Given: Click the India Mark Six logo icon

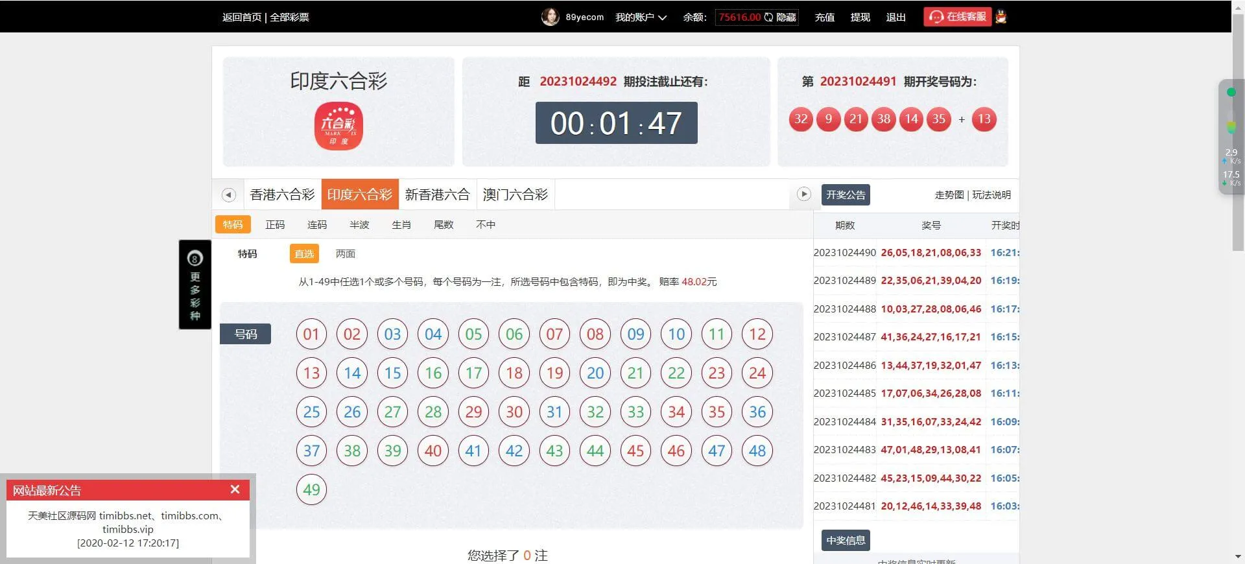Looking at the screenshot, I should [338, 126].
